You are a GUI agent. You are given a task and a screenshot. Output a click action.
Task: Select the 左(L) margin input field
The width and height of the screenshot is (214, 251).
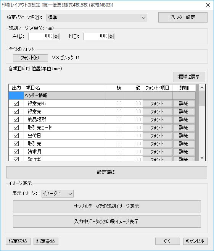pos(41,36)
